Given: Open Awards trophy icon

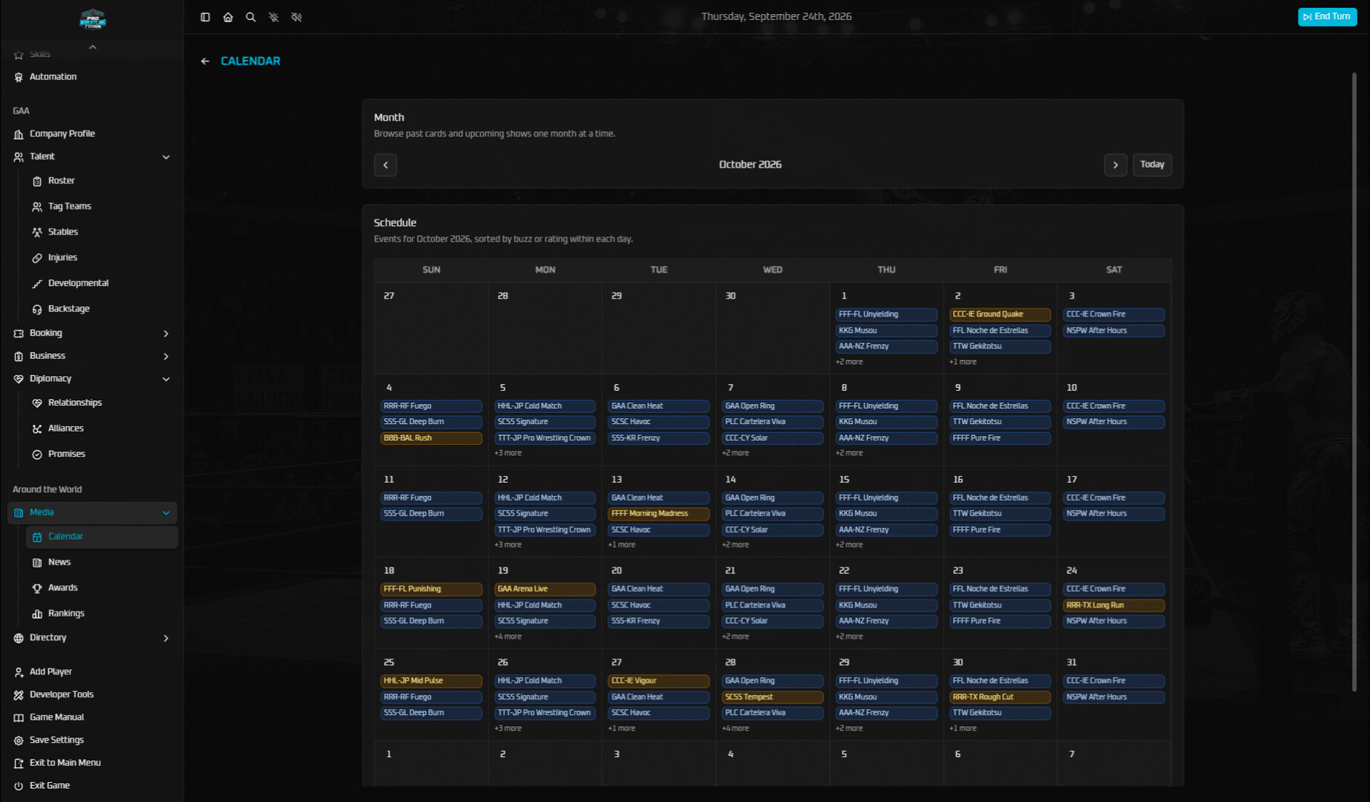Looking at the screenshot, I should (37, 588).
